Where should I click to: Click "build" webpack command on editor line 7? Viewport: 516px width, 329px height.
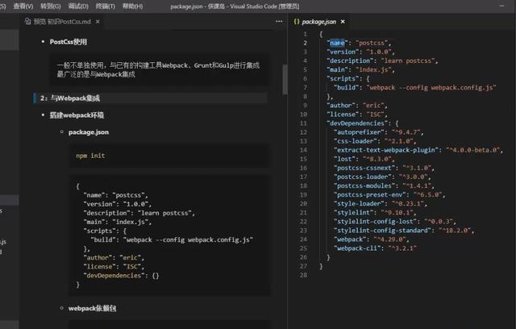click(415, 88)
